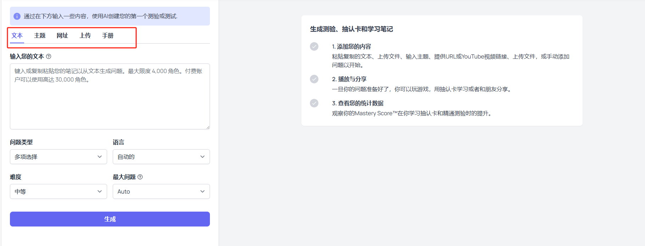This screenshot has width=645, height=246.
Task: Focus the text input area for notes
Action: coord(110,96)
